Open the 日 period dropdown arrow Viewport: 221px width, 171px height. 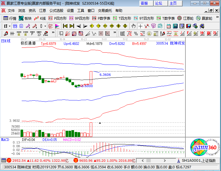[x=10, y=26]
